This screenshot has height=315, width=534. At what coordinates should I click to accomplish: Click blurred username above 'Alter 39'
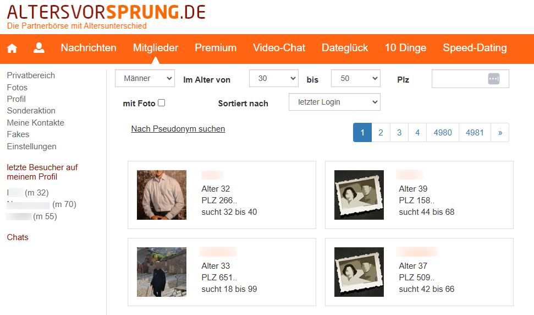click(410, 175)
